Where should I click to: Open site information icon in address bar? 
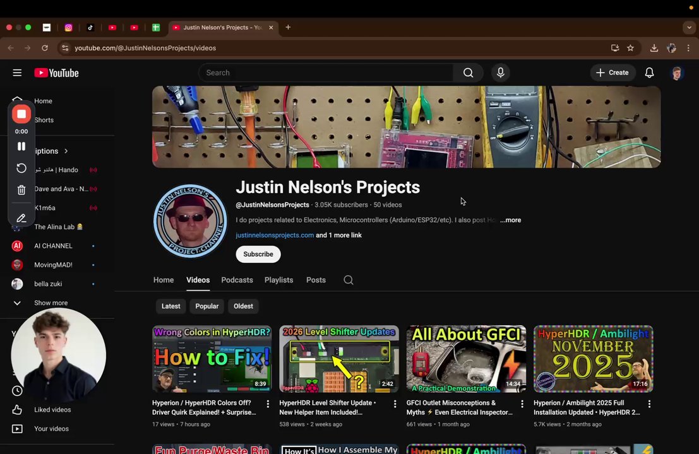click(x=65, y=48)
